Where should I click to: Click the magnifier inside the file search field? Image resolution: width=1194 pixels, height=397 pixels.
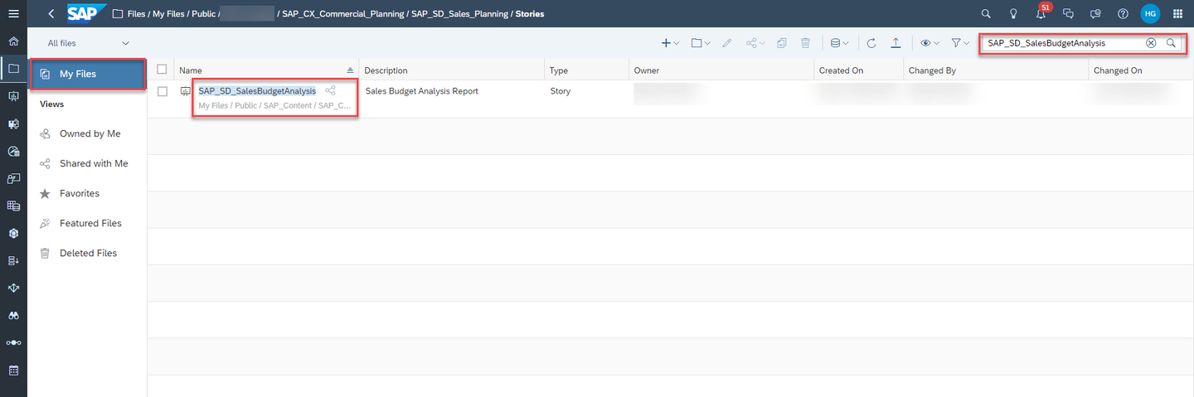coord(1171,43)
